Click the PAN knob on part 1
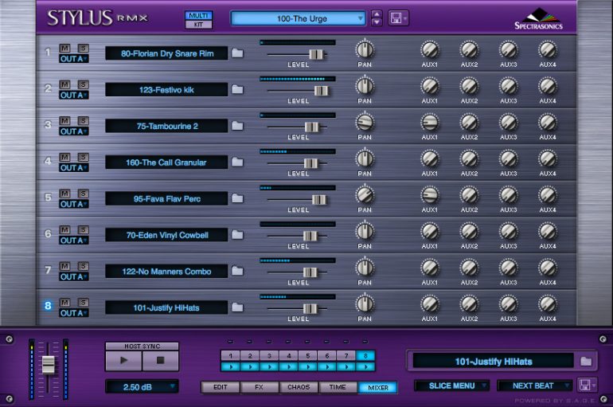Image resolution: width=613 pixels, height=407 pixels. coord(365,49)
